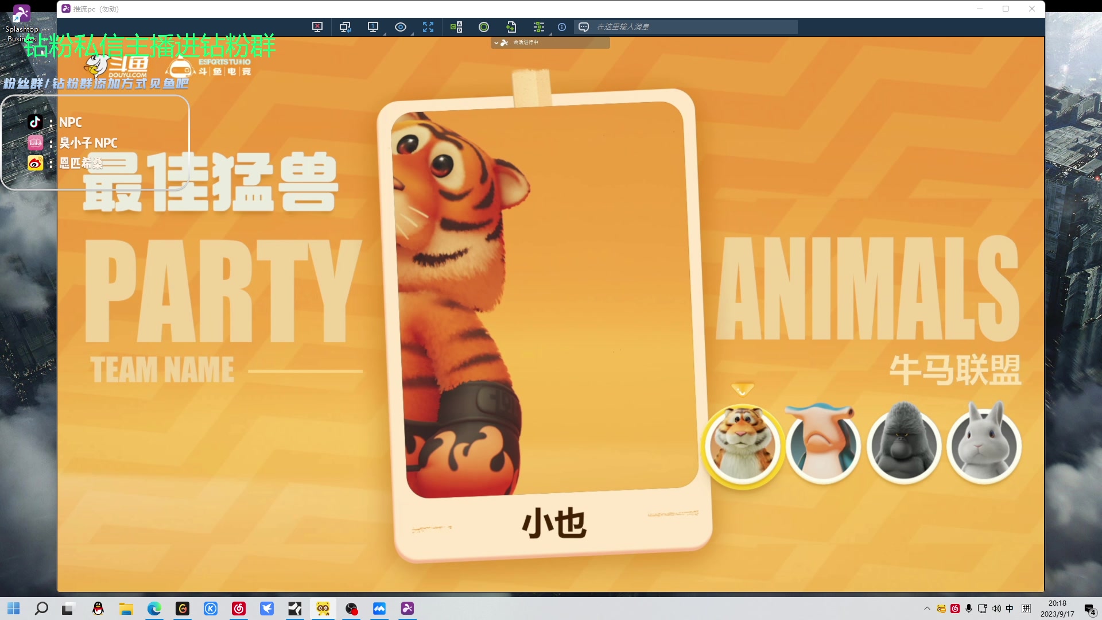Click the session info icon

coord(561,27)
